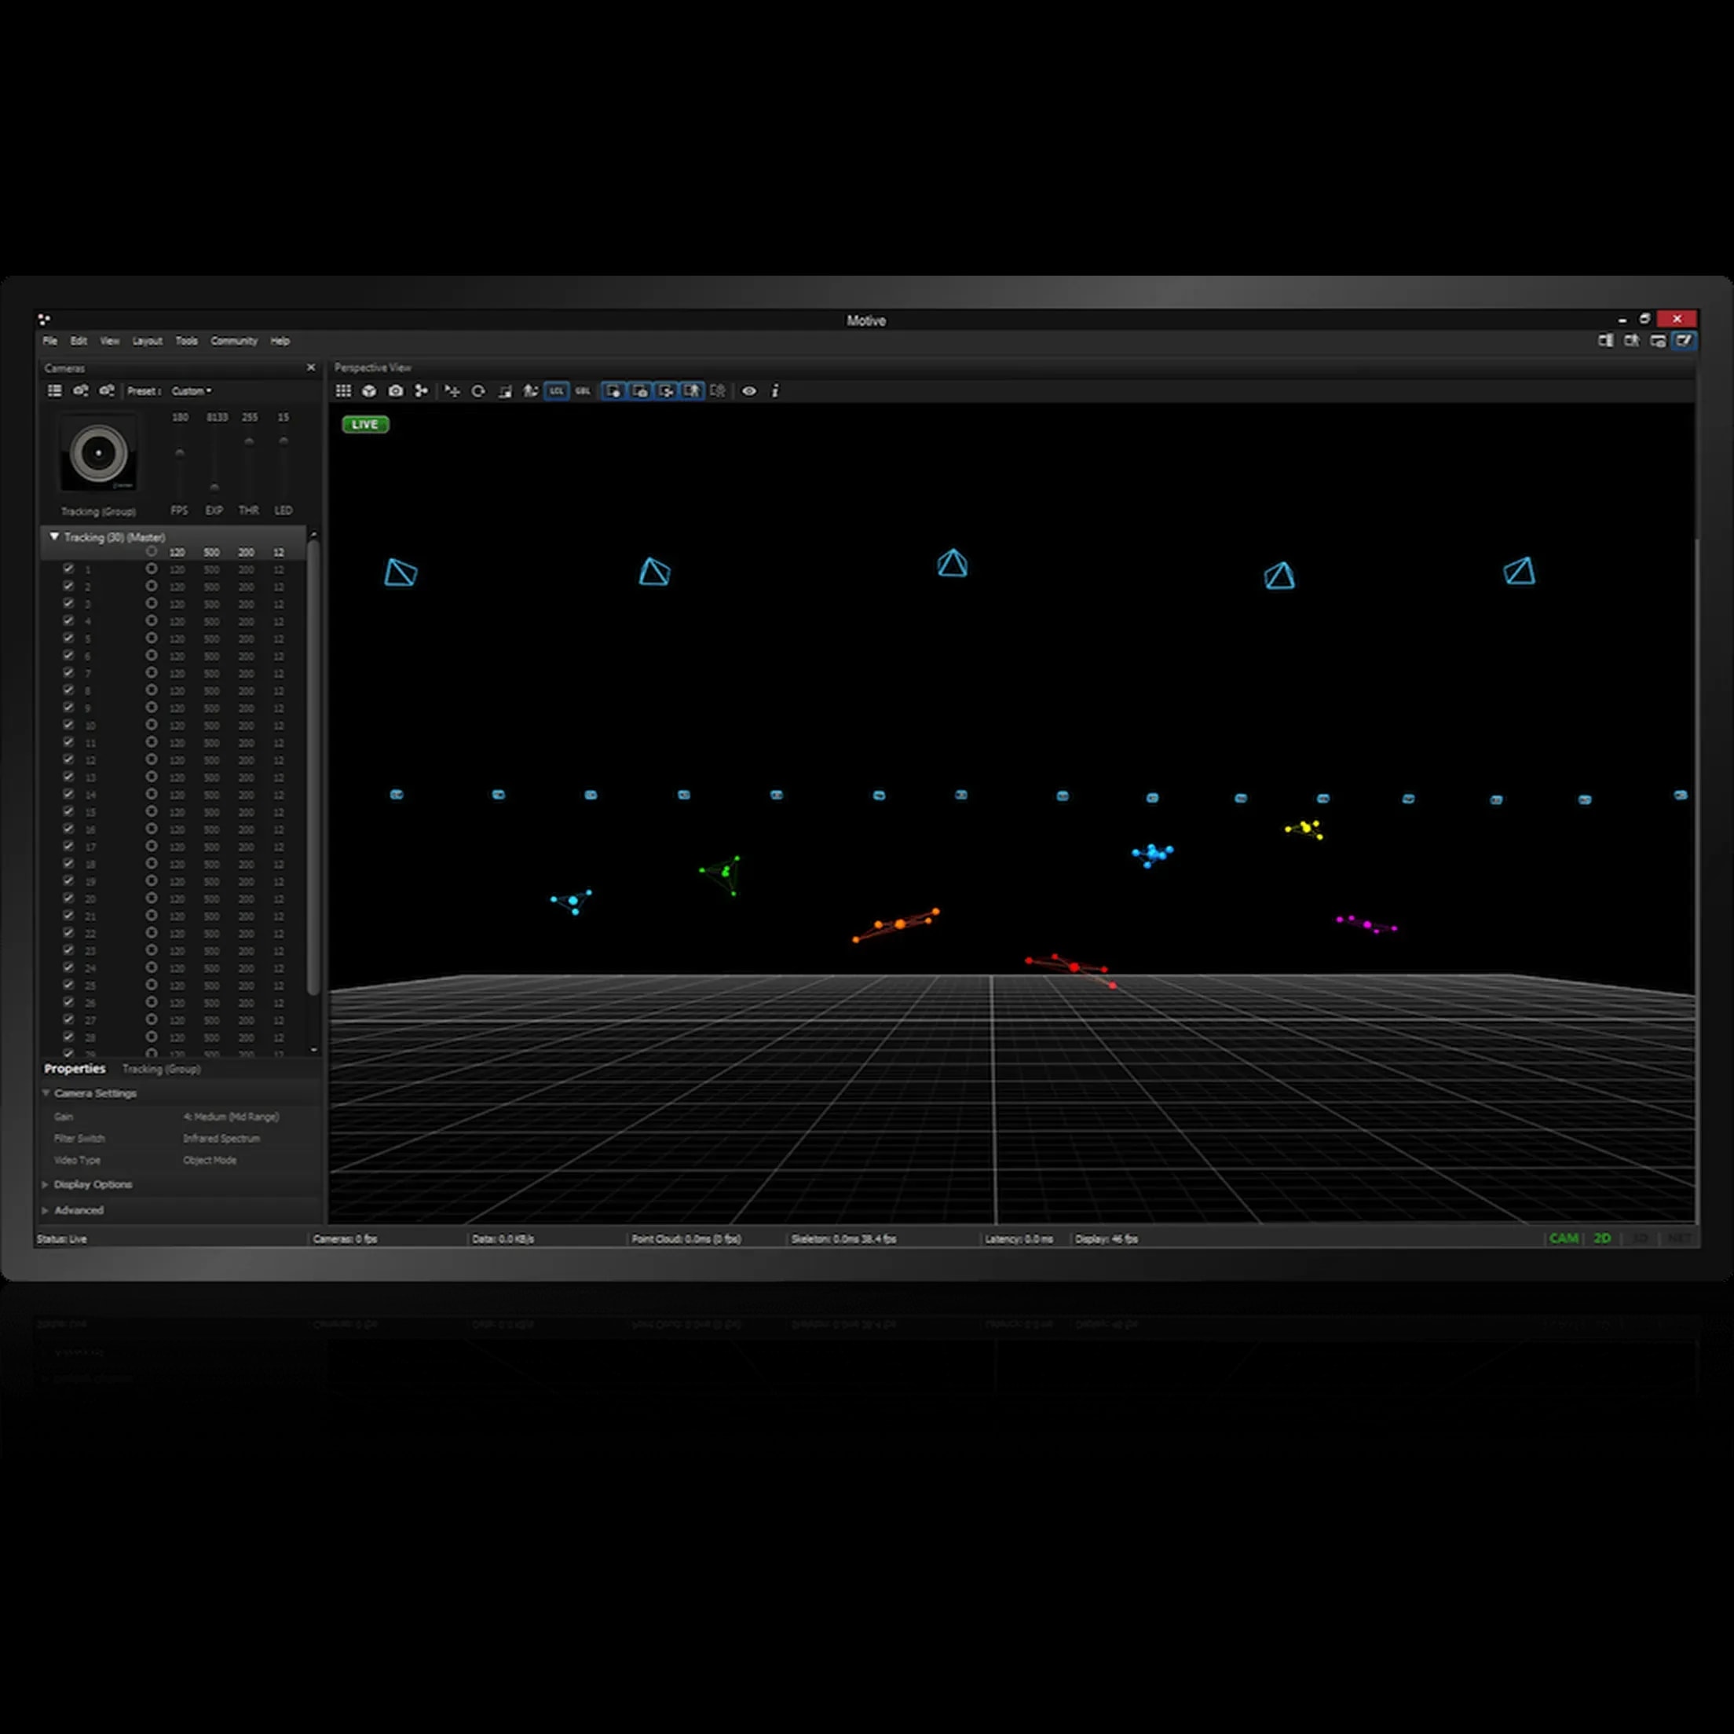Open the Tools menu

pos(186,341)
